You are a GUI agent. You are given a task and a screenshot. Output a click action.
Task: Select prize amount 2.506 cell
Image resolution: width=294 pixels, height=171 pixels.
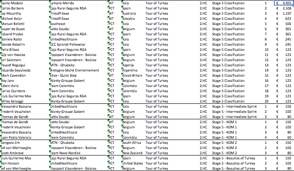pos(283,8)
